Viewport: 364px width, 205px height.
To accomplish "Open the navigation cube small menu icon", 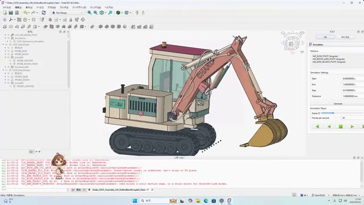I will (302, 52).
